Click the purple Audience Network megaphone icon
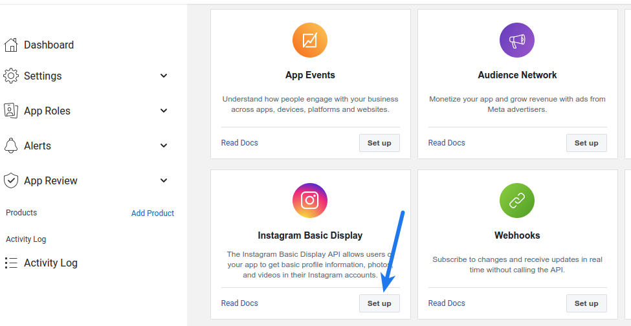631x326 pixels. click(517, 40)
